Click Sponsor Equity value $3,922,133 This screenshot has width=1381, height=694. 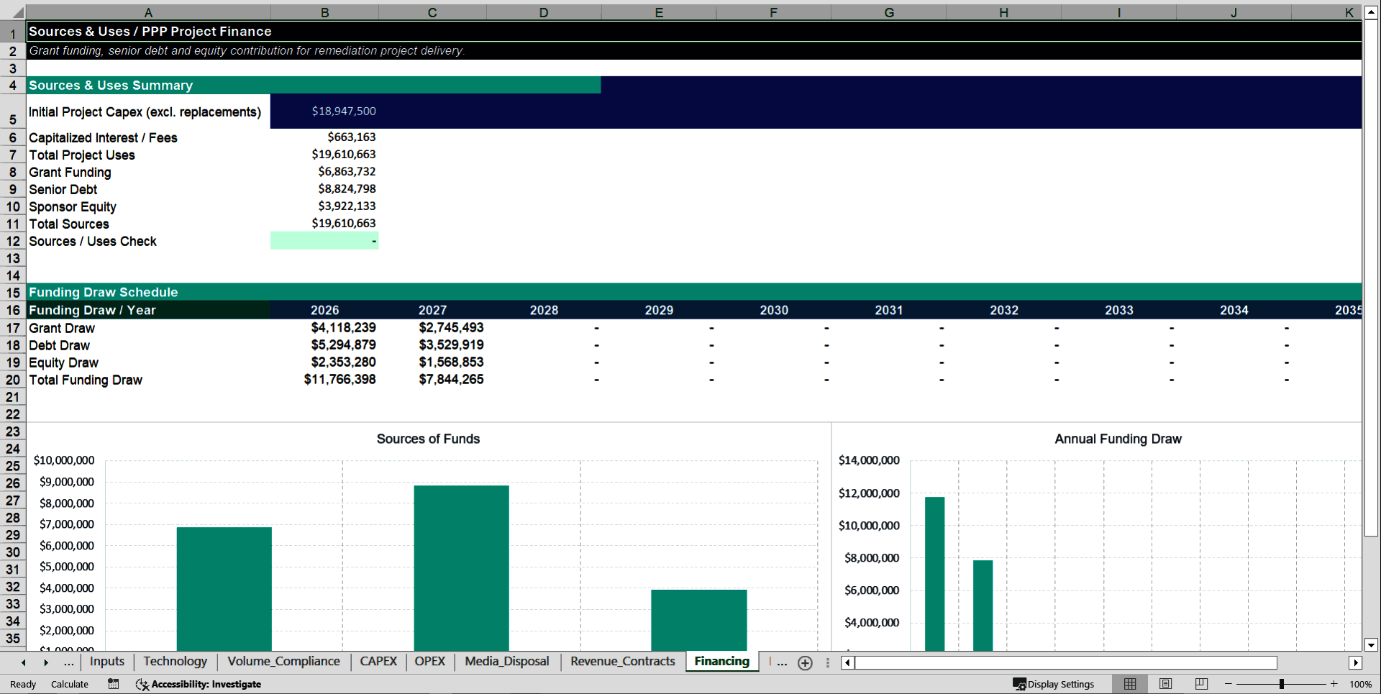pyautogui.click(x=324, y=206)
